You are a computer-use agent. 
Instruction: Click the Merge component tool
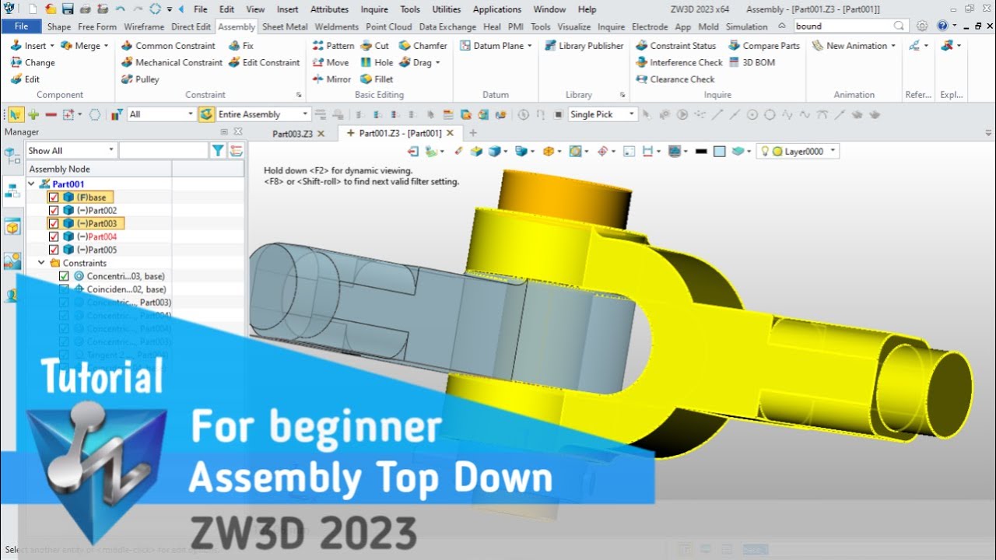[86, 46]
